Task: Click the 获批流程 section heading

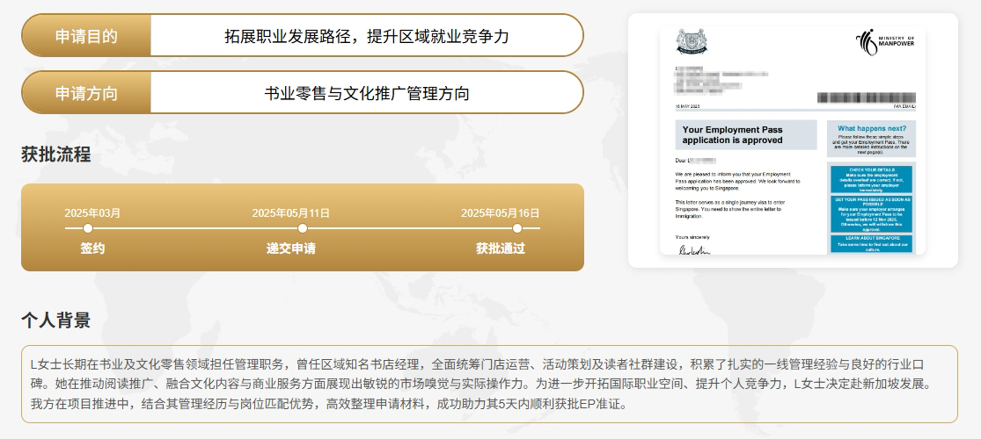Action: (55, 155)
